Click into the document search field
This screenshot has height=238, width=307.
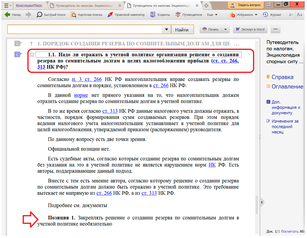(85, 30)
